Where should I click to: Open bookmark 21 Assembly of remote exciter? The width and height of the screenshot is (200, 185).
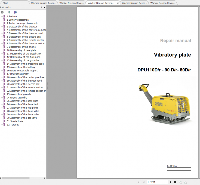(25, 87)
